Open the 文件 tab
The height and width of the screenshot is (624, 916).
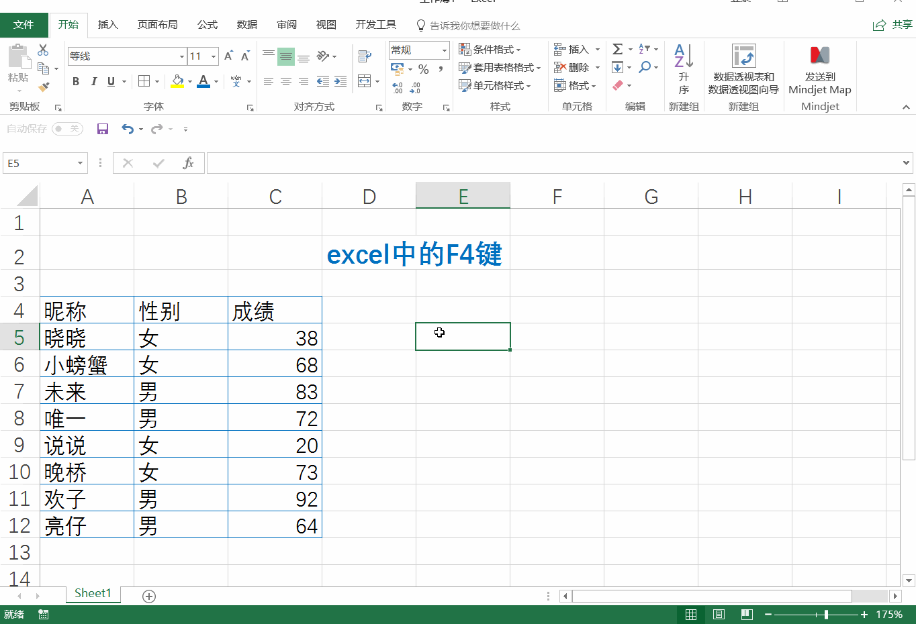pos(24,25)
